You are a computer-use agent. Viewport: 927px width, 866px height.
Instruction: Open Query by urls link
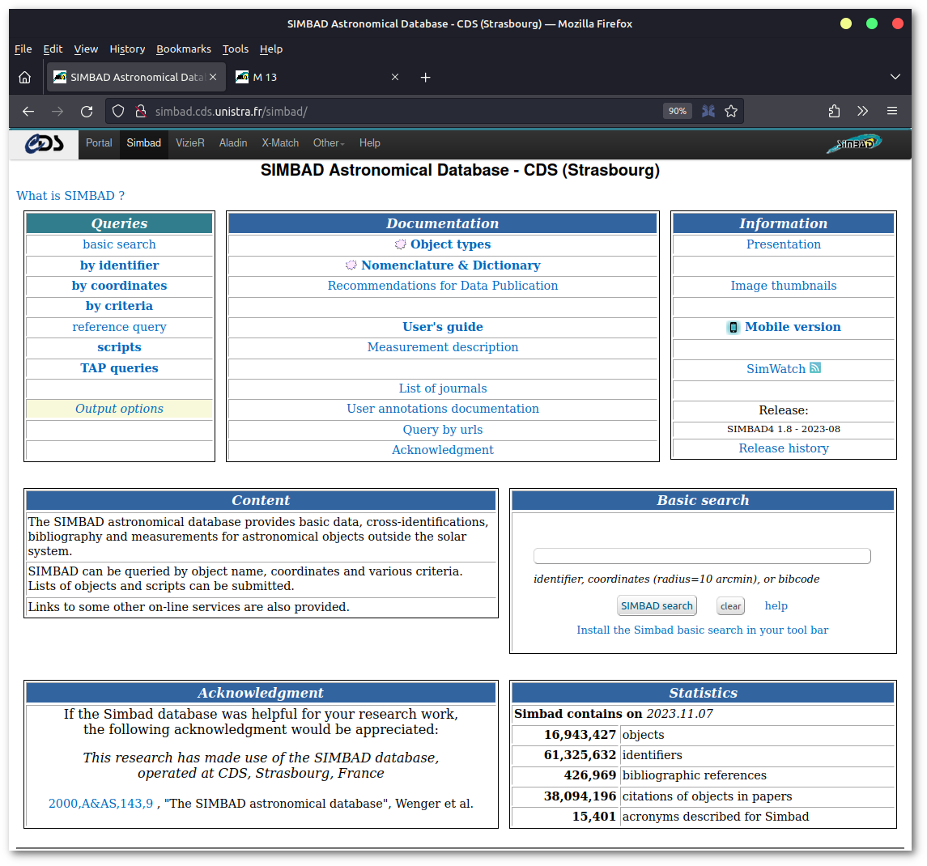(x=443, y=430)
